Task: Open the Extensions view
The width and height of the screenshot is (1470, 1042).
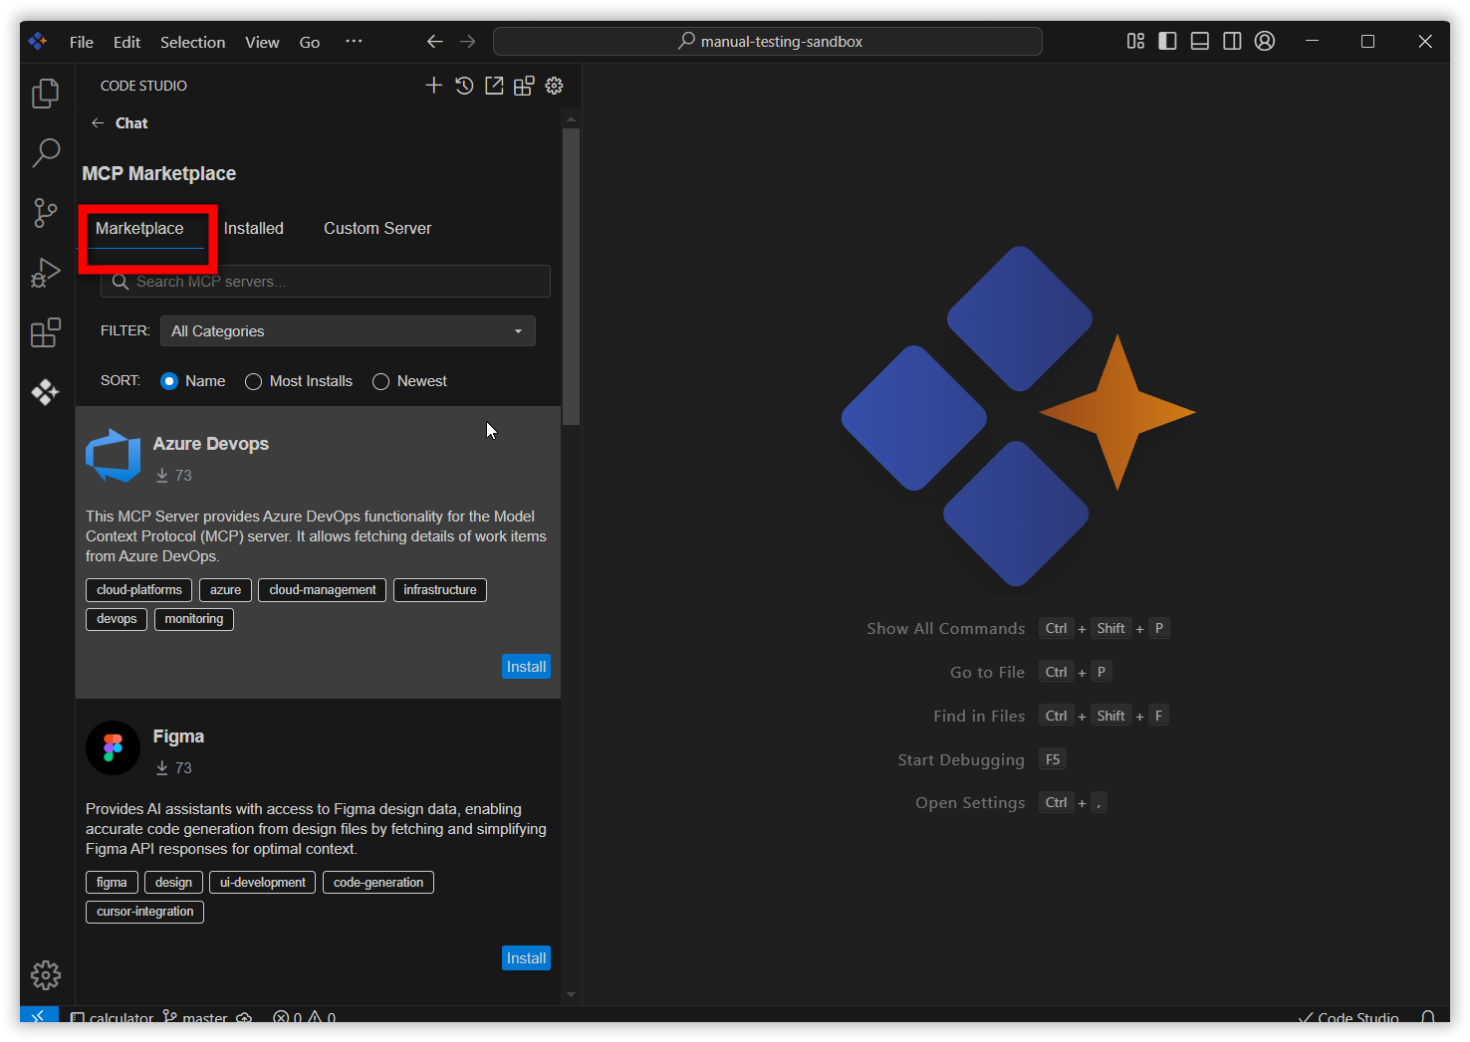Action: (46, 332)
